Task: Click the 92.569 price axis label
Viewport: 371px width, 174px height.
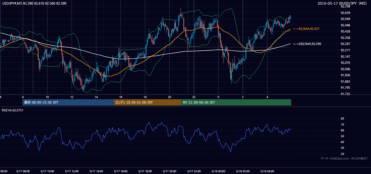Action: click(x=345, y=19)
